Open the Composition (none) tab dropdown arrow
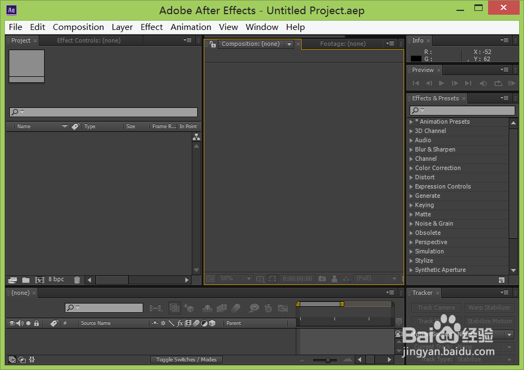Viewport: 524px width, 370px height. 289,44
